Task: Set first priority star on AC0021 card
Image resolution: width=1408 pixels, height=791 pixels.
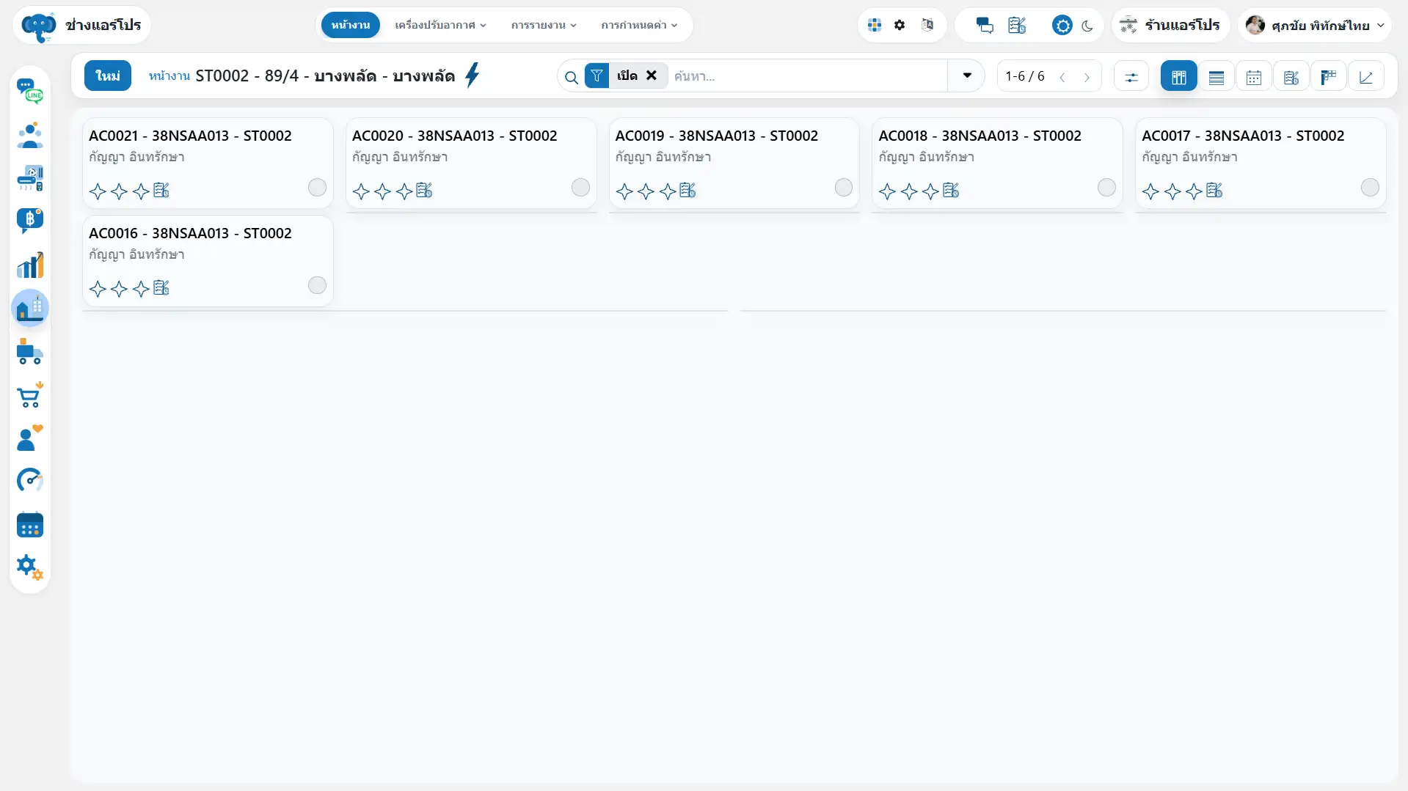Action: (98, 191)
